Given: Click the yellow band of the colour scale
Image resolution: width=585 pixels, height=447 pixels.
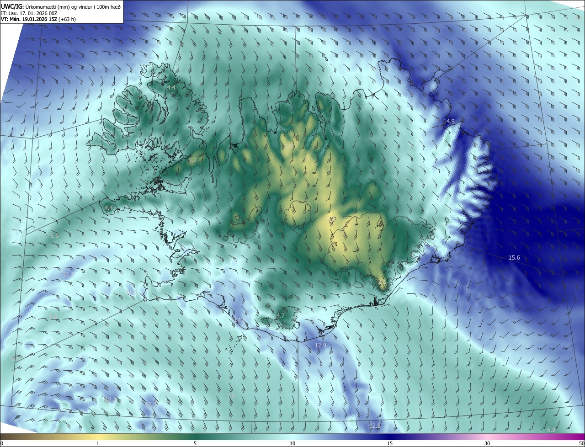Looking at the screenshot, I should (98, 437).
